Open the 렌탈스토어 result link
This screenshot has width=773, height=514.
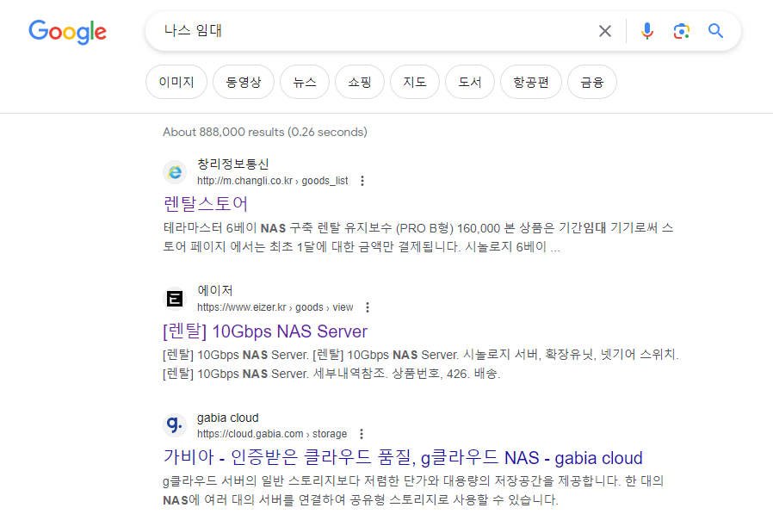pyautogui.click(x=206, y=204)
